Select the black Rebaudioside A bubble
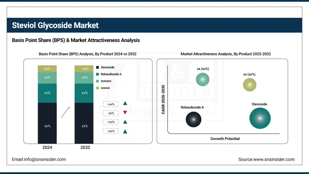The width and height of the screenshot is (309, 174). click(x=193, y=119)
